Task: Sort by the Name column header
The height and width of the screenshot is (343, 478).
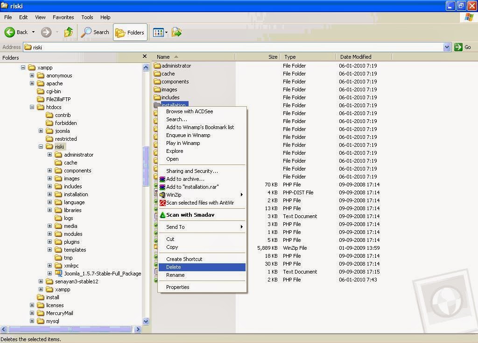Action: tap(194, 57)
